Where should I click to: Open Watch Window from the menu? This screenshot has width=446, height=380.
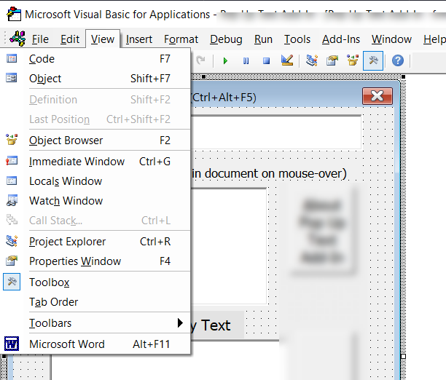[95, 201]
